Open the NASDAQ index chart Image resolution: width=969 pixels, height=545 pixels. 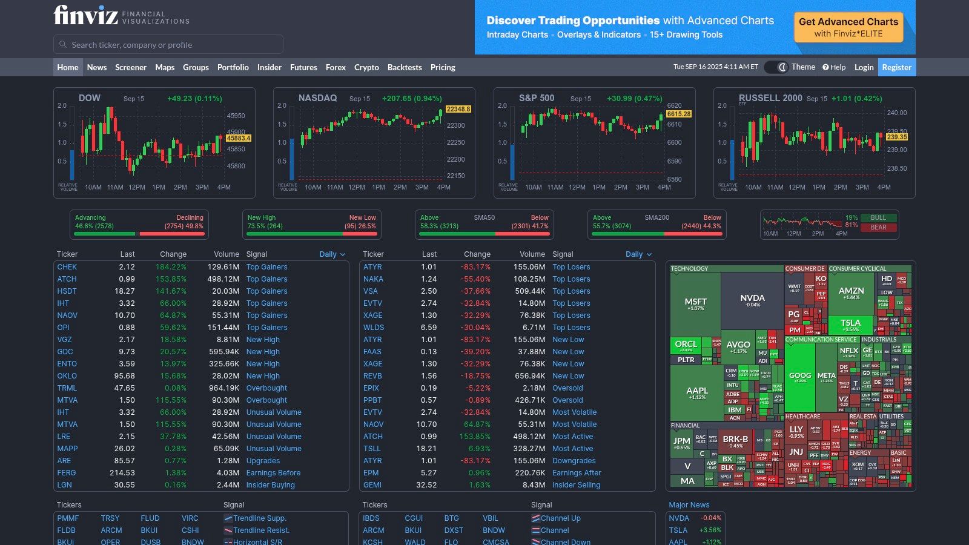(x=374, y=143)
